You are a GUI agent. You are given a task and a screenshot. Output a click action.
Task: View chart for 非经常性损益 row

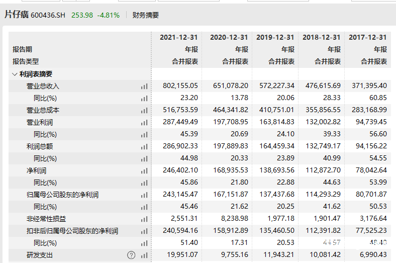pyautogui.click(x=144, y=219)
